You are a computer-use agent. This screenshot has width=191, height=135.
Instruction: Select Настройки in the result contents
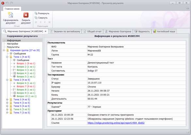click(x=12, y=44)
